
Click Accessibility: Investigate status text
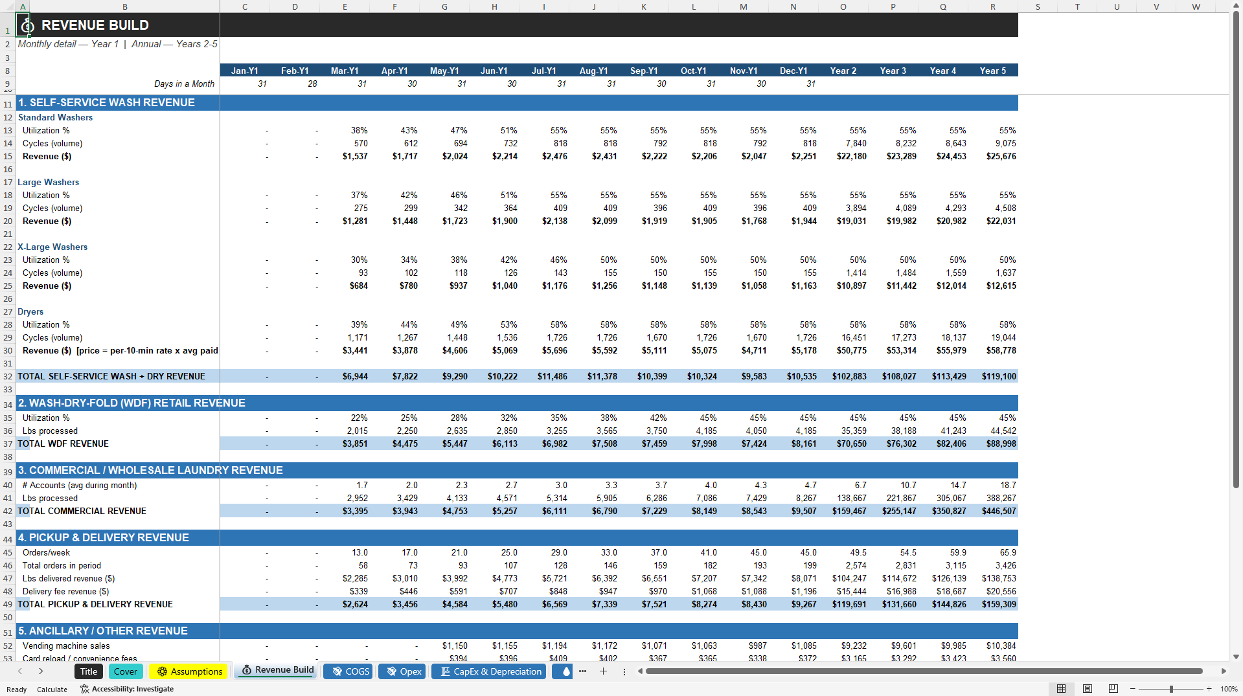coord(133,689)
